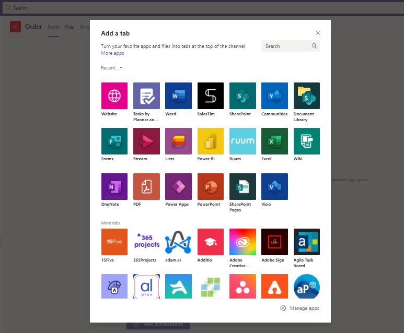
Task: Select the SharePoint app tile
Action: pyautogui.click(x=243, y=96)
